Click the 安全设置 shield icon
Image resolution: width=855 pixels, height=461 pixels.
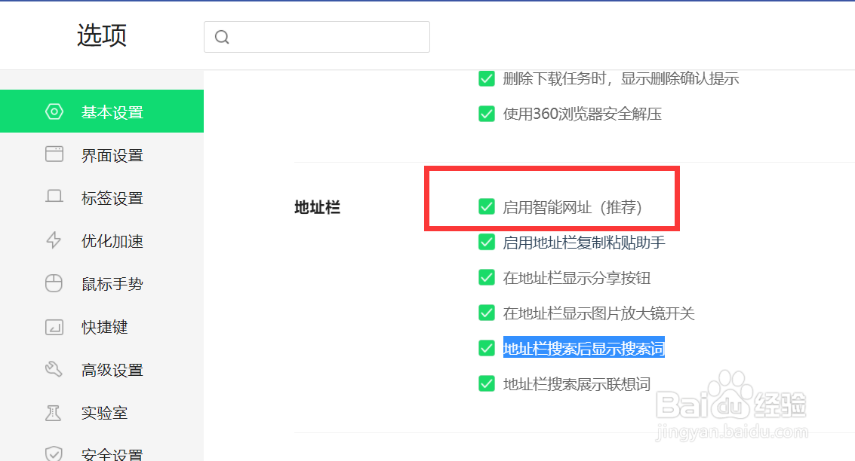[54, 451]
